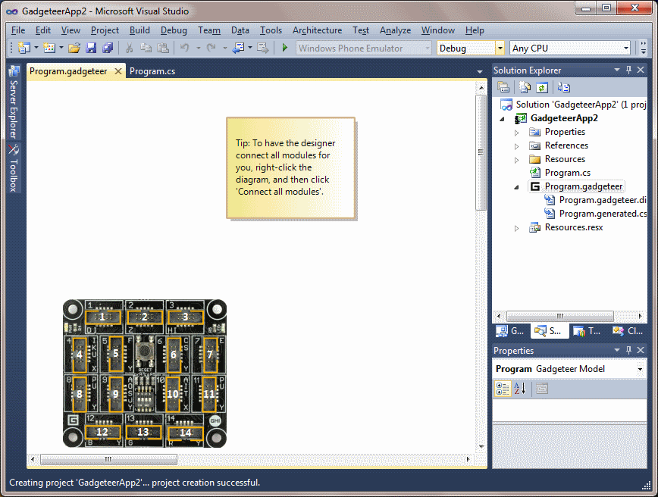Toggle auto-hide pin on Properties panel
This screenshot has width=658, height=497.
tap(628, 350)
